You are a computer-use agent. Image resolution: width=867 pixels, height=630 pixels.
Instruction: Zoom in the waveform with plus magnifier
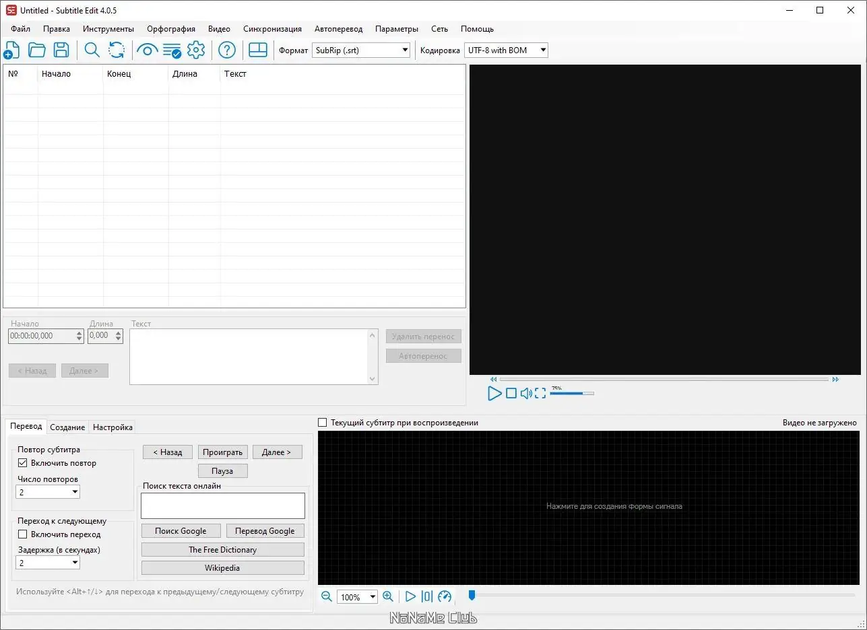click(x=388, y=596)
